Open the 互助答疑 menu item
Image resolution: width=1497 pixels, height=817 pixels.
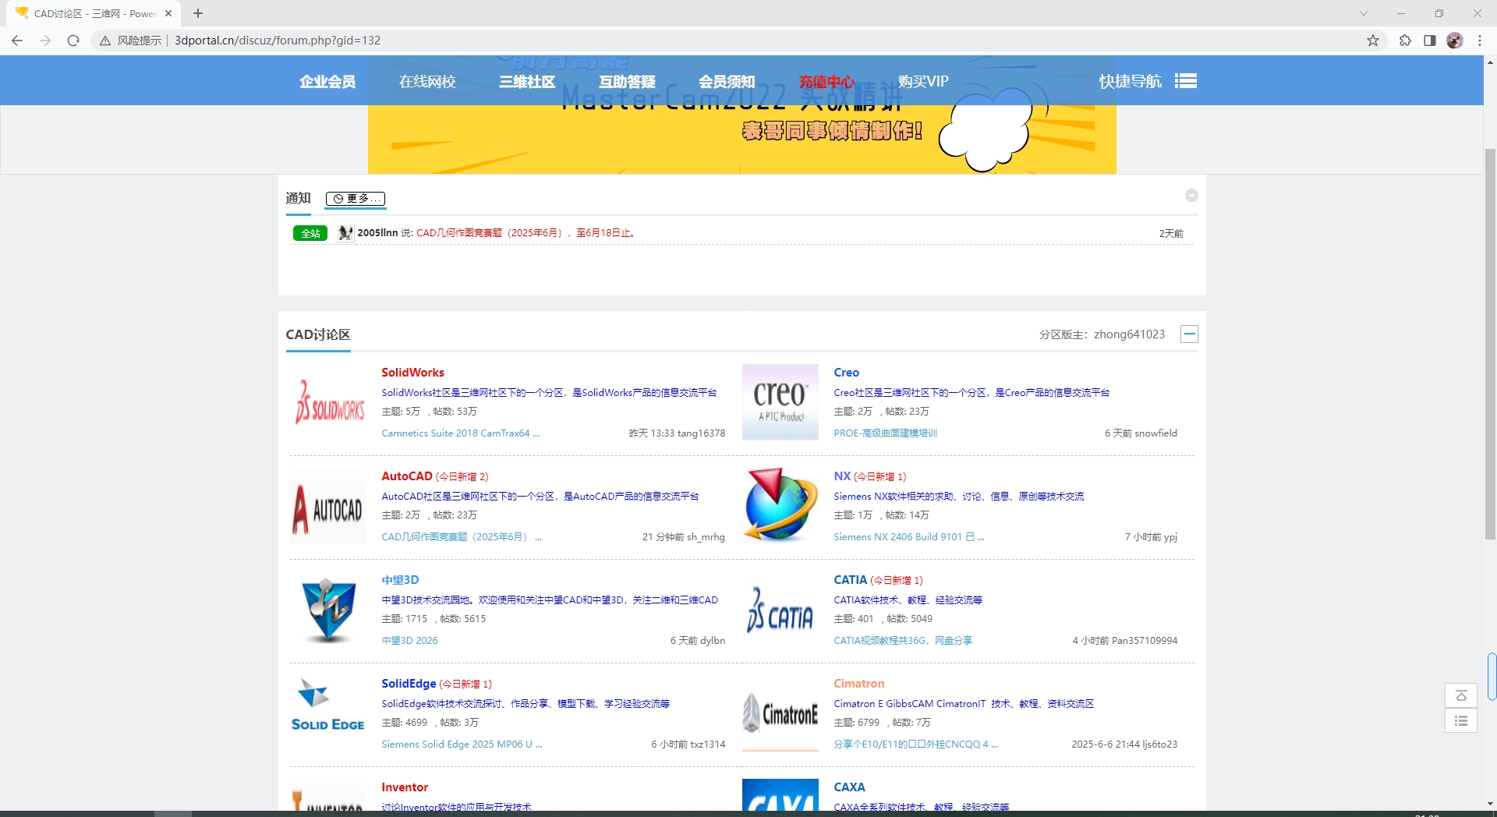(627, 81)
